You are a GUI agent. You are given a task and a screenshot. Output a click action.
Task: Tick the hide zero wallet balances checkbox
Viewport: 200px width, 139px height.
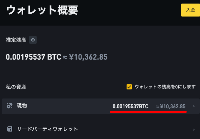tap(129, 87)
